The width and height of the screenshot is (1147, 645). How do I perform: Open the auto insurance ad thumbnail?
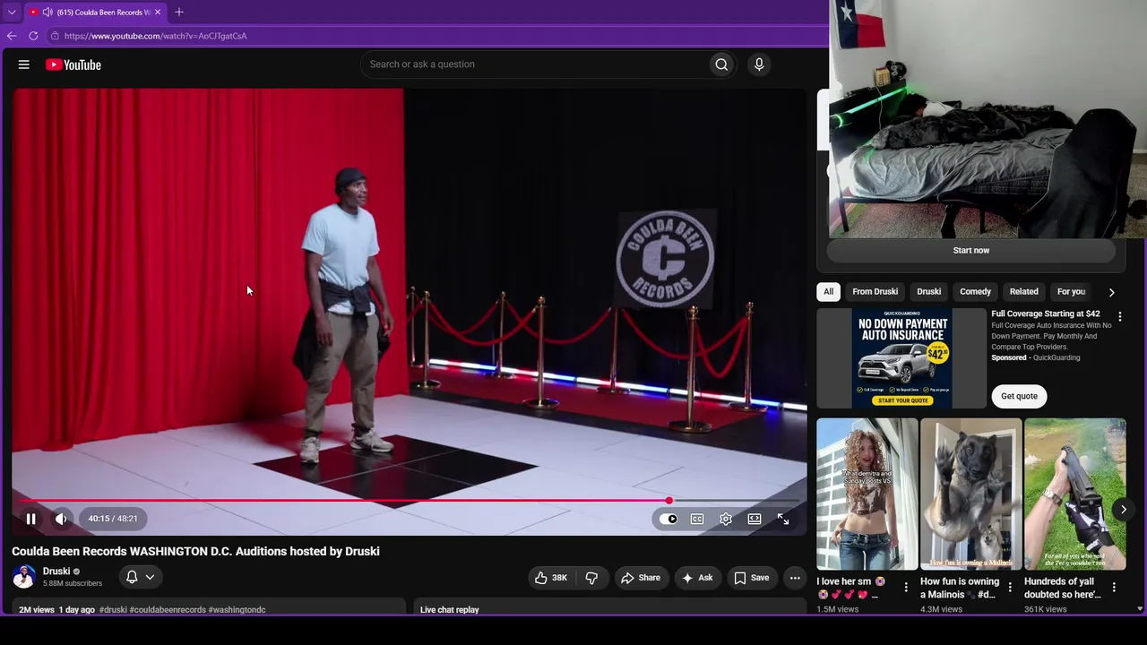point(901,358)
